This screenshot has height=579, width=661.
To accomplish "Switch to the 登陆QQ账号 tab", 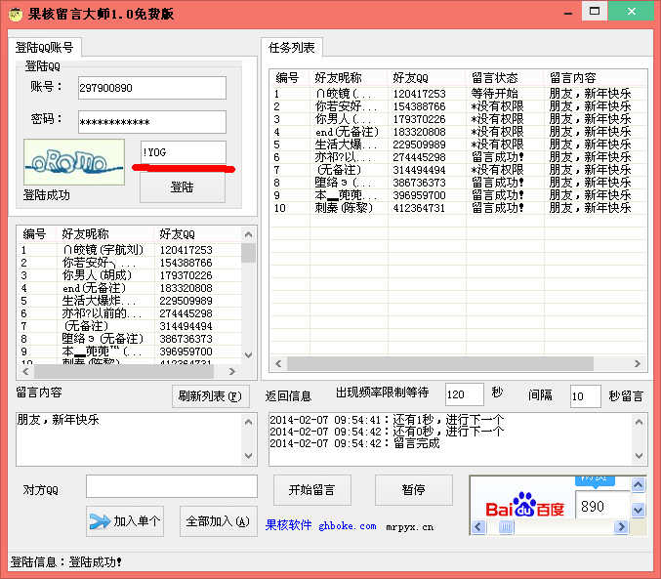I will (44, 47).
